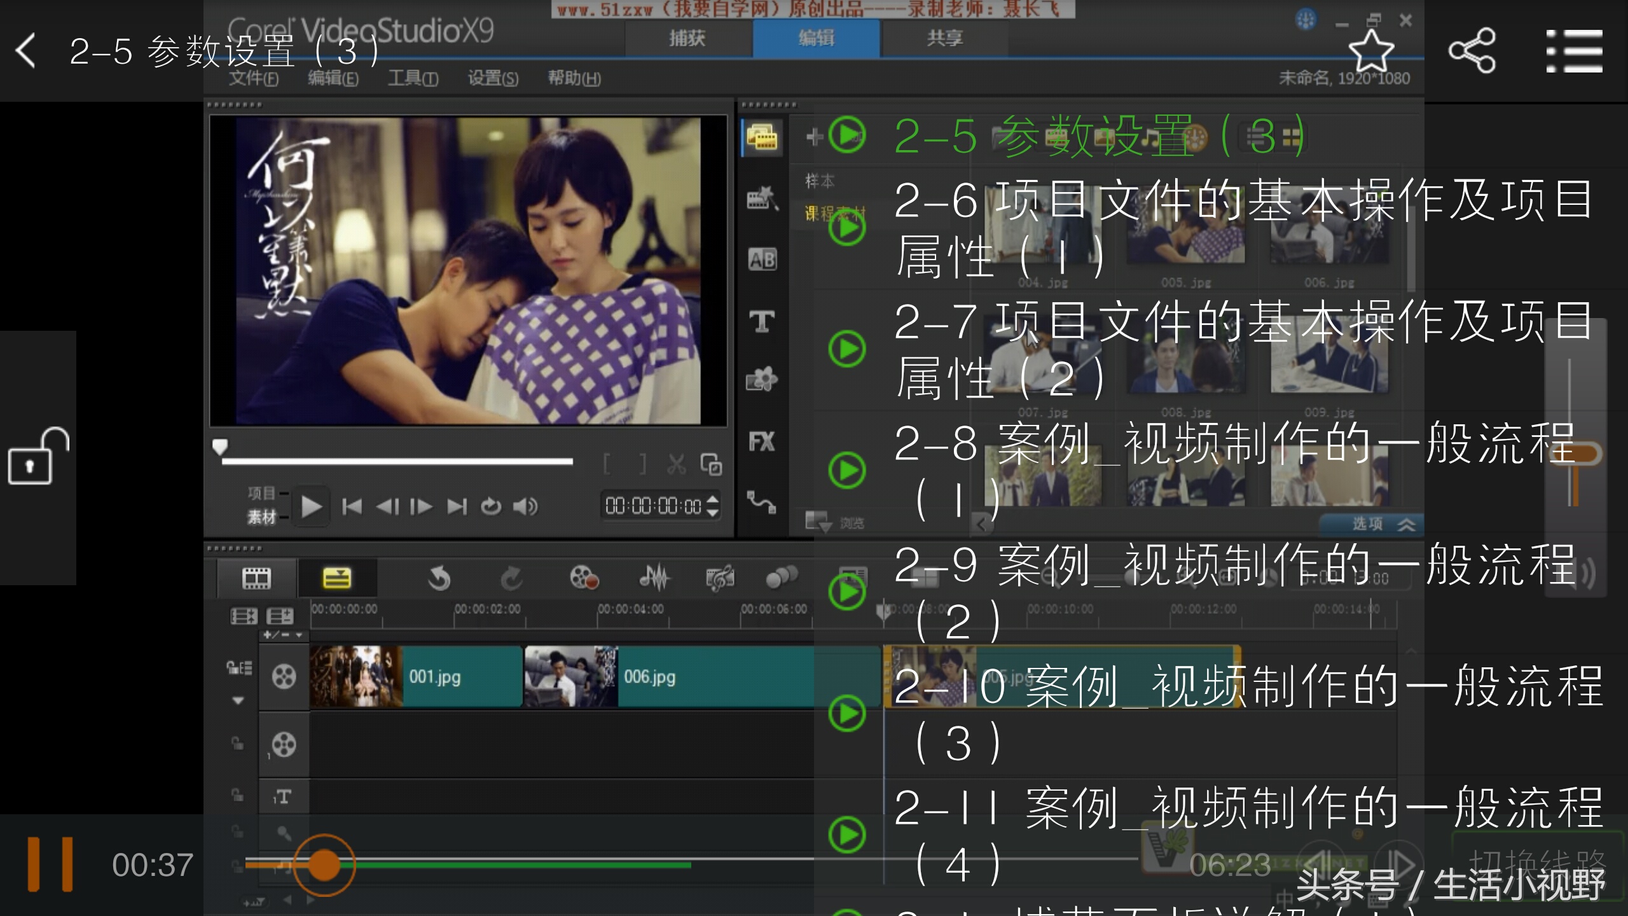Open lesson 2-7 项目文件的基本操作及项目属性（2）
Screen dimensions: 1628x916
click(x=1243, y=349)
